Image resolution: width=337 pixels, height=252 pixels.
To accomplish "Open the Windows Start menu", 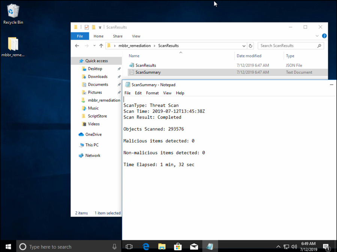I will (x=8, y=246).
